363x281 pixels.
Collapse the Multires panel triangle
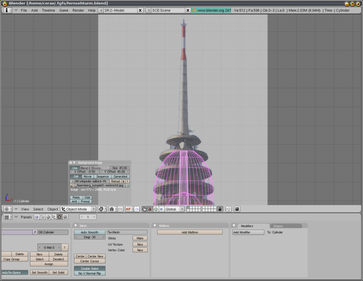click(x=155, y=225)
